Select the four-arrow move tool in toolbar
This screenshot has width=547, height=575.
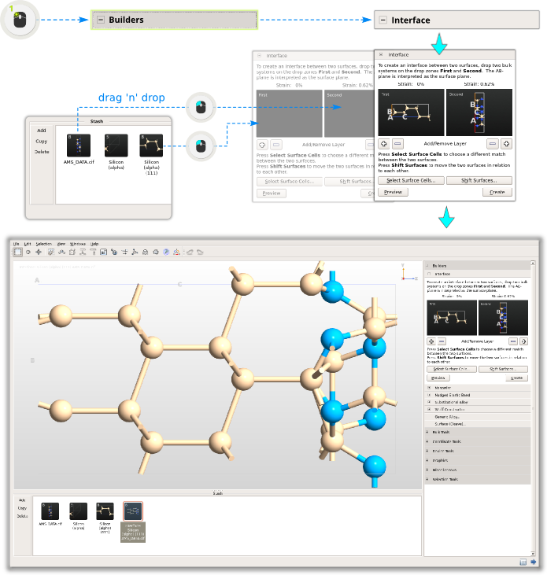click(x=38, y=252)
